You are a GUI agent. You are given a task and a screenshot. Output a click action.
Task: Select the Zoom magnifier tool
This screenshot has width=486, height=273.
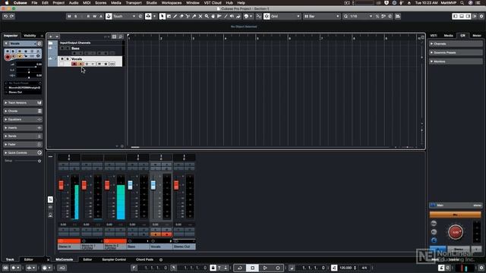click(207, 16)
